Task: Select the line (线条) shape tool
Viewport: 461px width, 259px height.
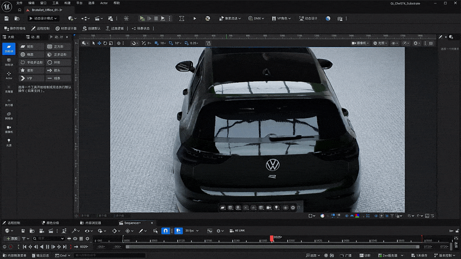Action: tap(58, 78)
